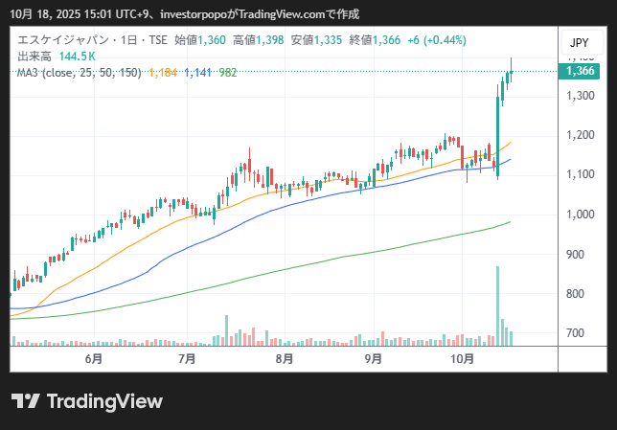Click the 1,000 price axis label
This screenshot has width=617, height=430.
580,215
